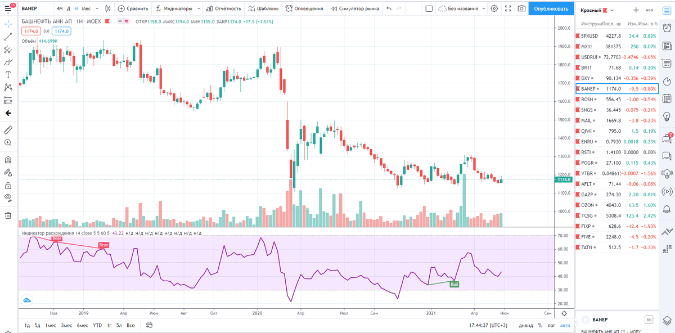The height and width of the screenshot is (333, 675).
Task: Open the 'Без названия' layout dropdown
Action: point(462,8)
